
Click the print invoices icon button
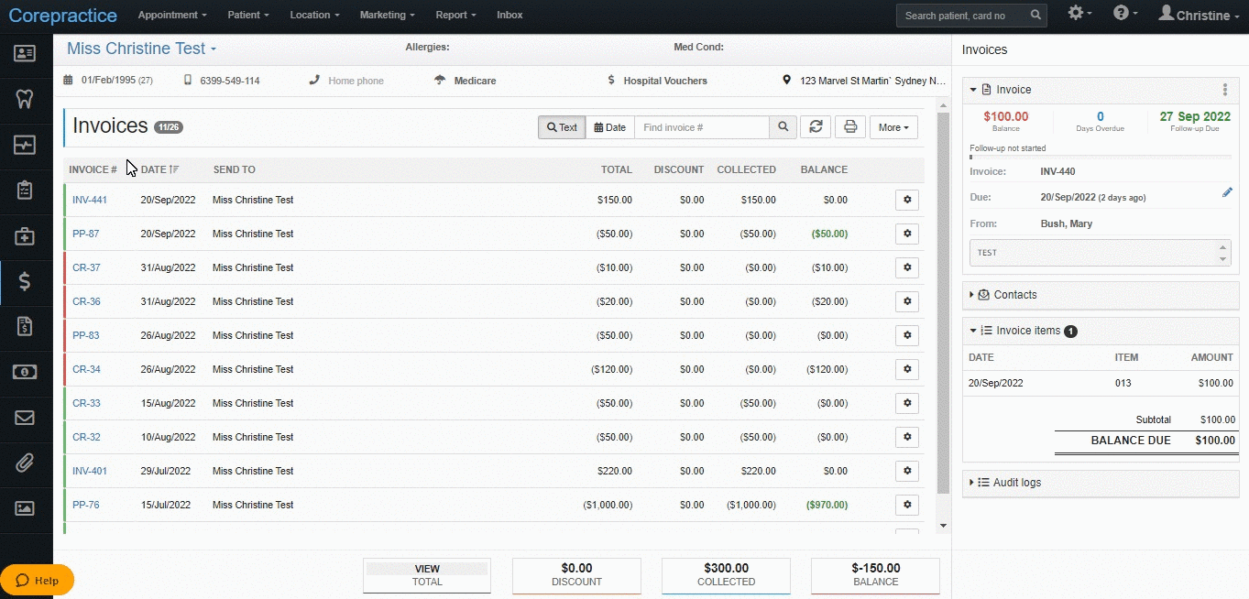click(x=850, y=127)
